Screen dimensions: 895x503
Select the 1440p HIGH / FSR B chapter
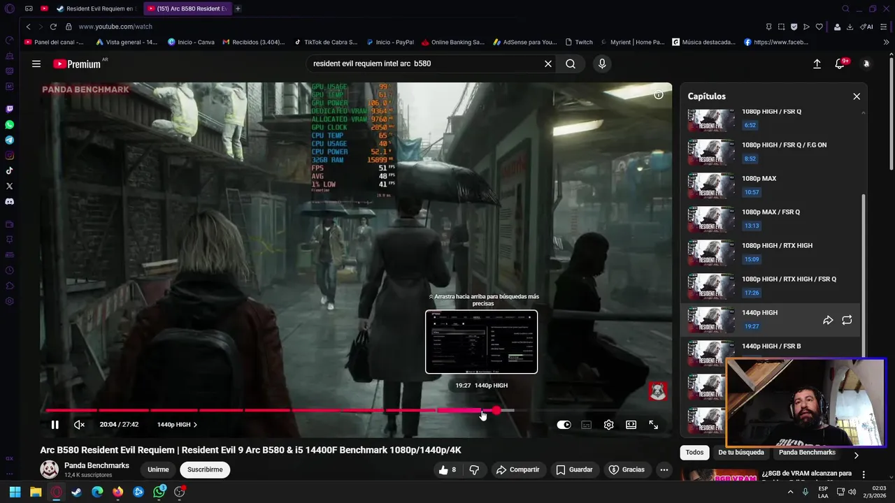771,347
